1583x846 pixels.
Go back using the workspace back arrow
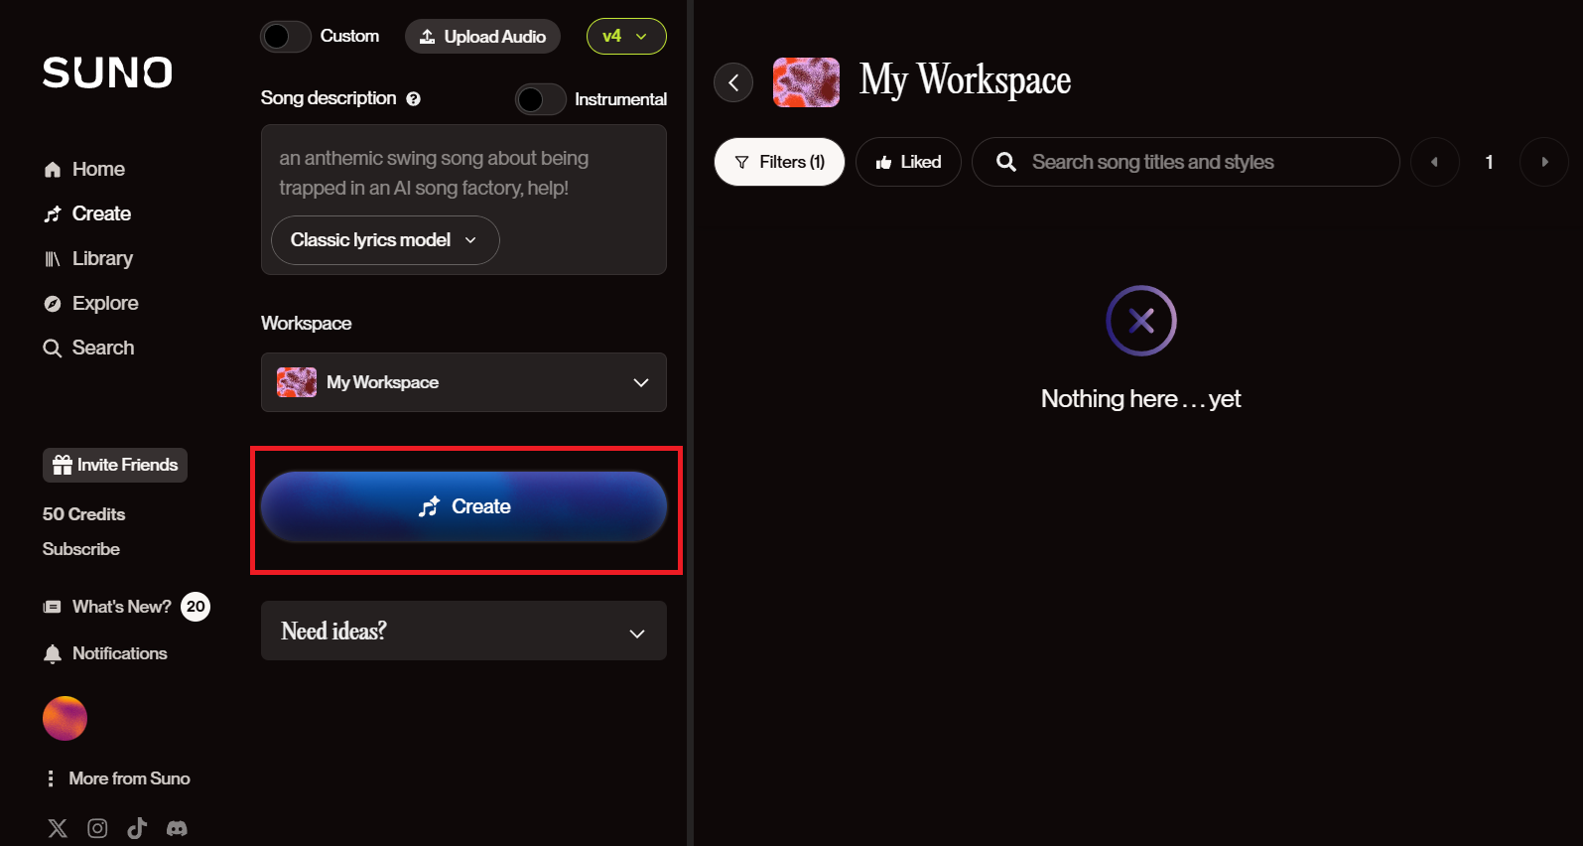pos(733,82)
